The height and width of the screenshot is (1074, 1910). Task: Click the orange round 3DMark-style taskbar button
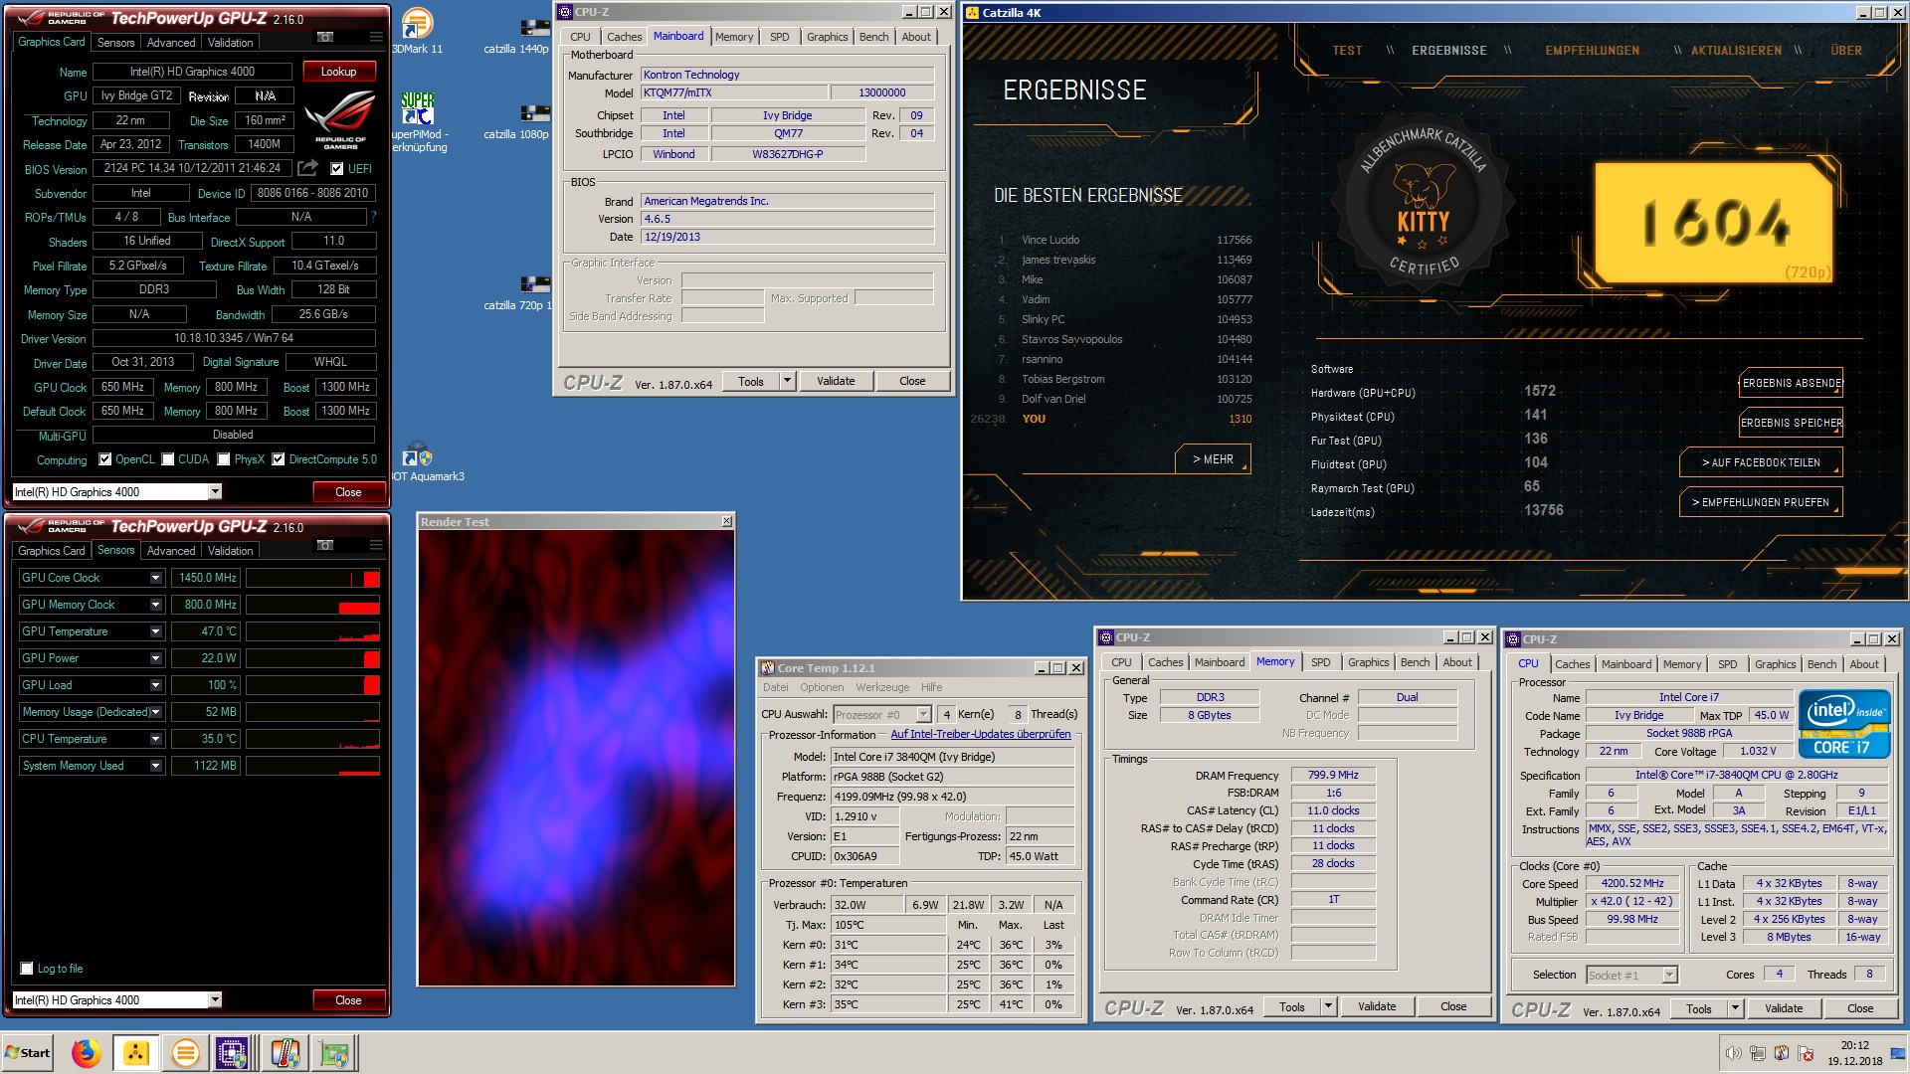[185, 1053]
